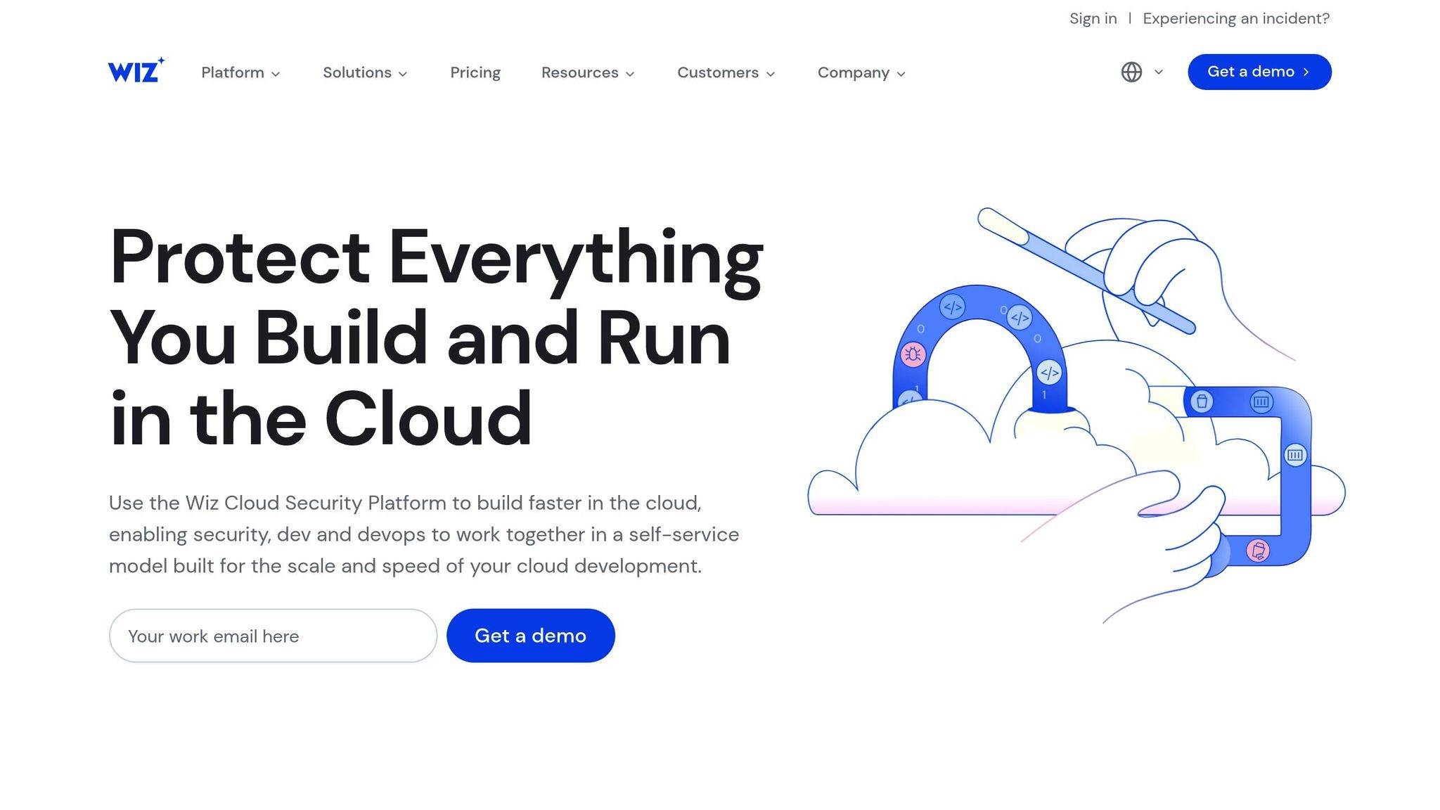1440x810 pixels.
Task: Open the Experiencing an incident link
Action: (1236, 18)
